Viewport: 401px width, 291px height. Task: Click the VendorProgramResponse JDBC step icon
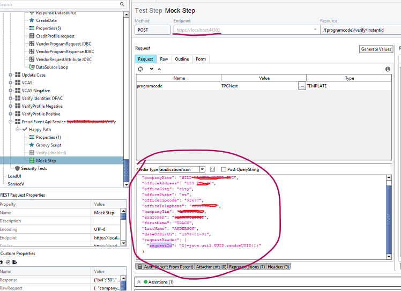[x=32, y=51]
